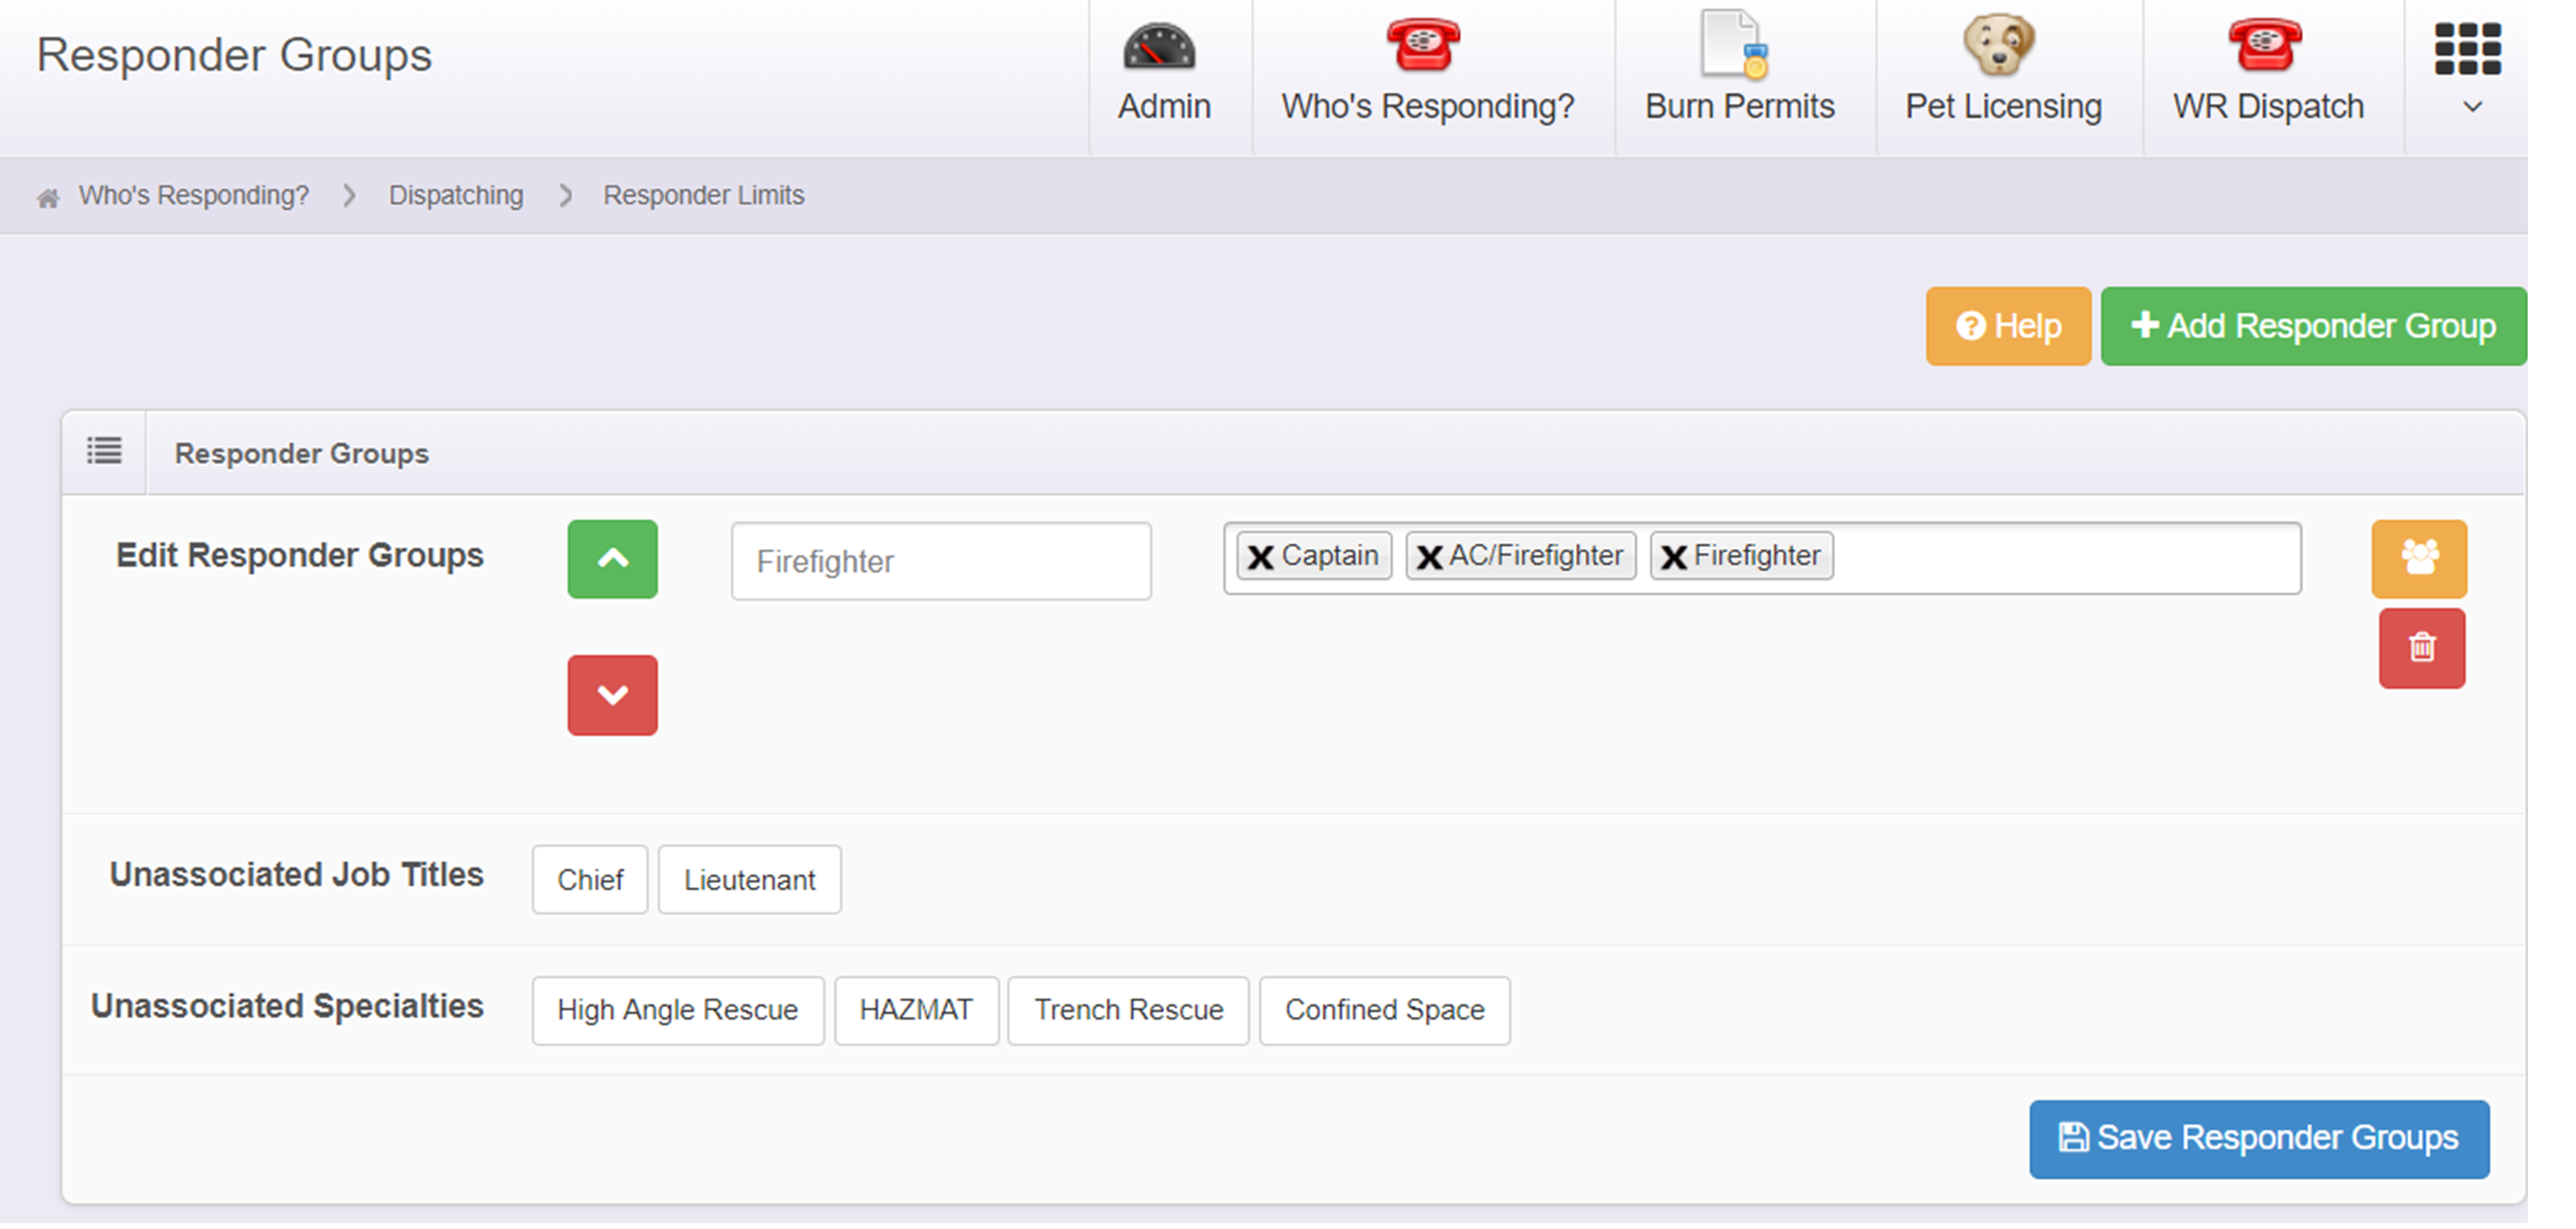Image resolution: width=2576 pixels, height=1229 pixels.
Task: Click the WR Dispatch red phone icon
Action: [2264, 46]
